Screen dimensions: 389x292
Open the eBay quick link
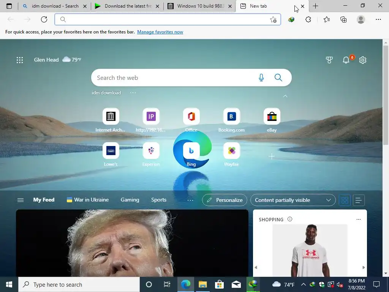272,121
